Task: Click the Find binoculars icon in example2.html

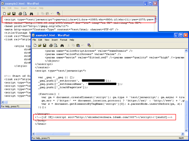Action: pyautogui.click(x=32, y=13)
